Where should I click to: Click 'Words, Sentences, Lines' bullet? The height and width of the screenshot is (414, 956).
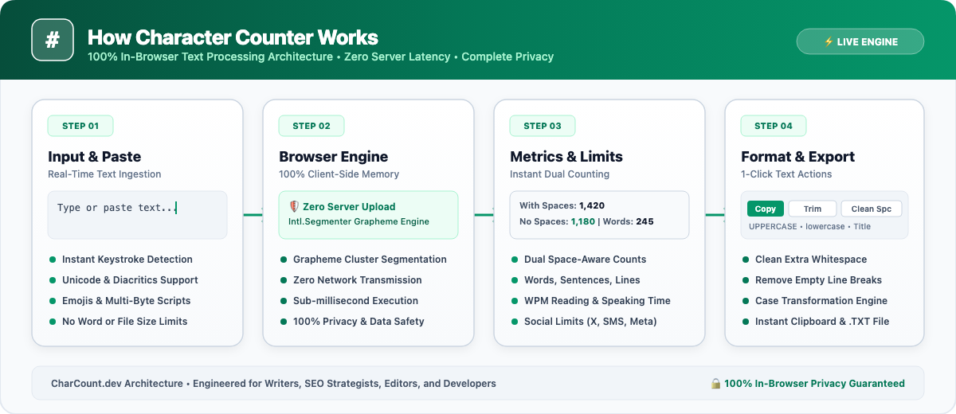(x=582, y=280)
